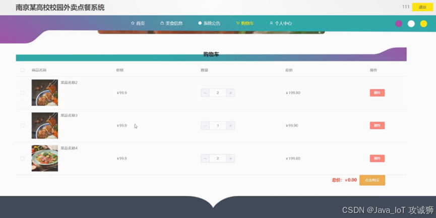Viewport: 436px width, 218px height.
Task: Click the quantity field of 菜品名称3
Action: [x=218, y=126]
